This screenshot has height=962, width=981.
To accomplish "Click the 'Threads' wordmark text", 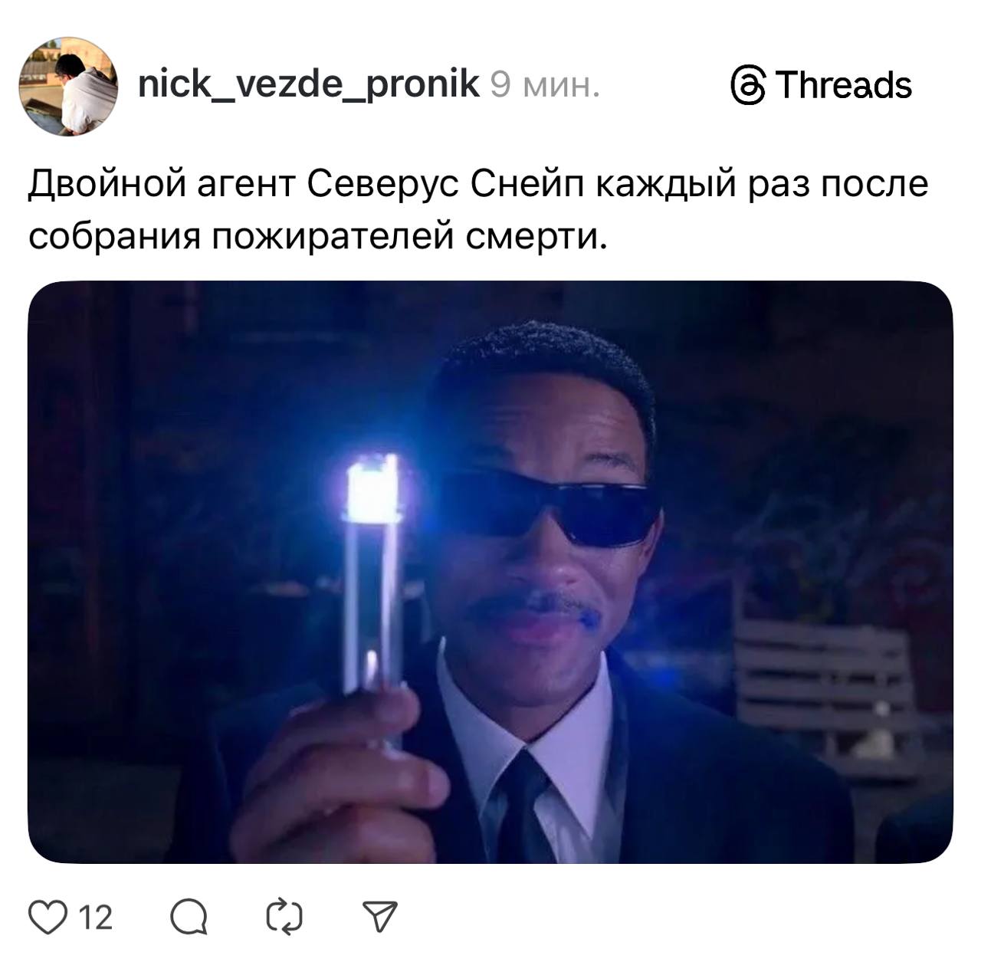I will 845,84.
